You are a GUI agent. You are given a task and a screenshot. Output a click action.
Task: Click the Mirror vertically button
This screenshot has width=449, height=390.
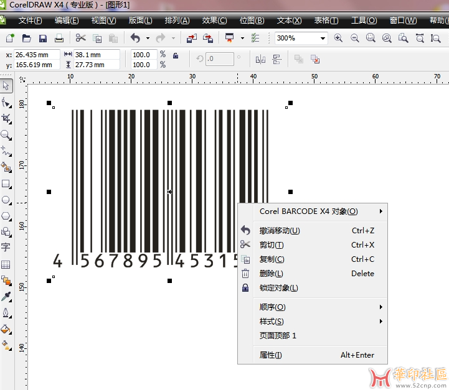(x=277, y=60)
